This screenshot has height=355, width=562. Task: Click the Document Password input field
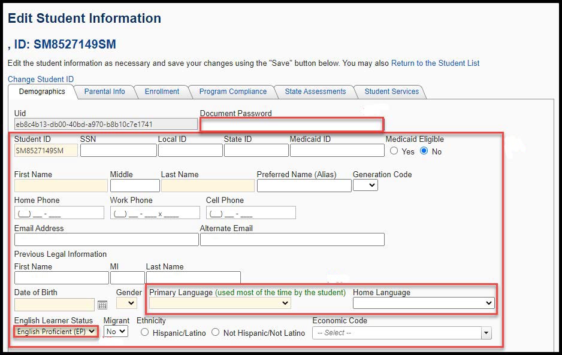(x=291, y=125)
